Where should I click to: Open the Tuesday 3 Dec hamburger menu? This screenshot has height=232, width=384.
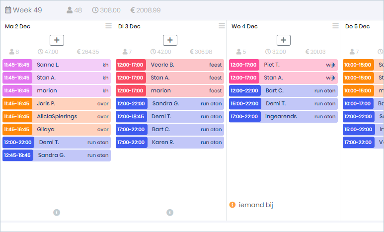click(x=222, y=26)
